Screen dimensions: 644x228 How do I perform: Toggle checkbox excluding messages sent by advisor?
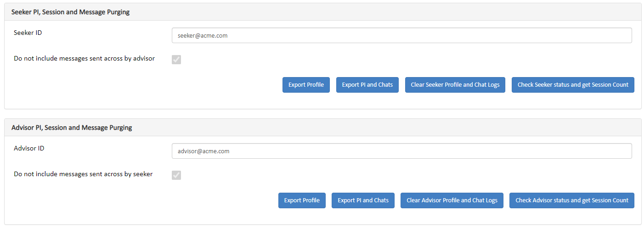(x=176, y=60)
